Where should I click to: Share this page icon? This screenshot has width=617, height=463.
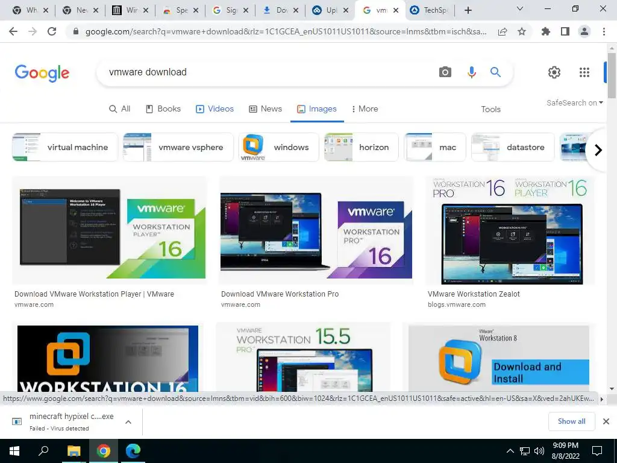pos(503,31)
